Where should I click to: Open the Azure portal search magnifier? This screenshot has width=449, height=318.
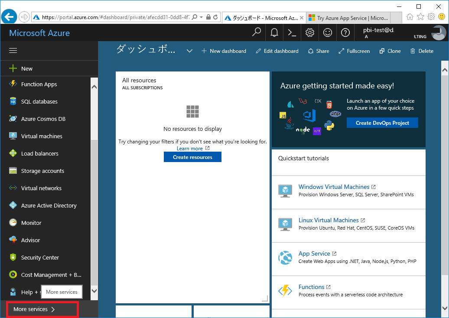pos(256,32)
